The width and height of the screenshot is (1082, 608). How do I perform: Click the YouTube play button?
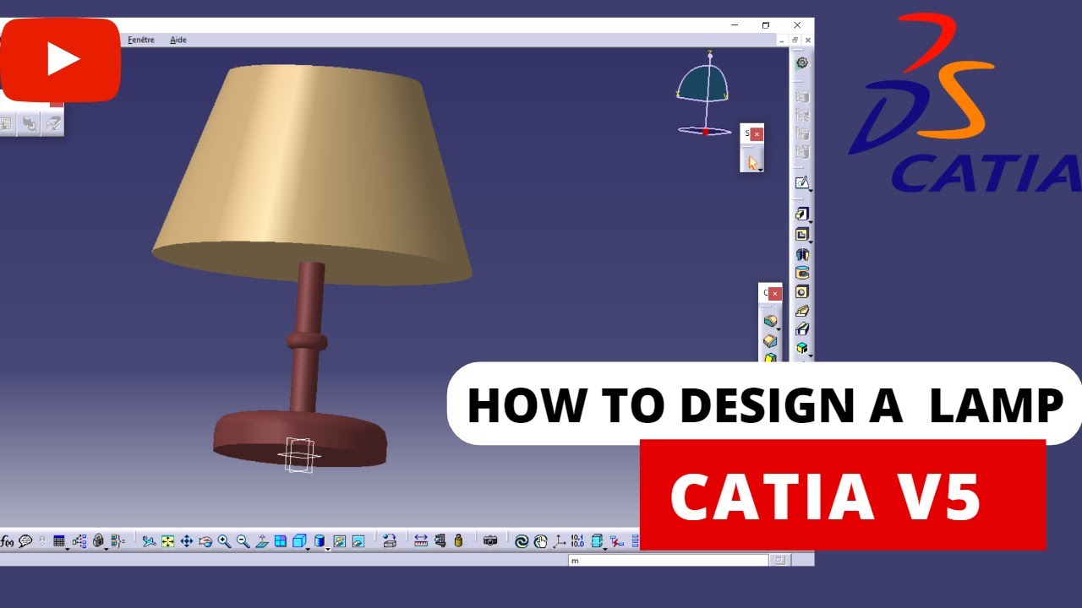(x=59, y=60)
